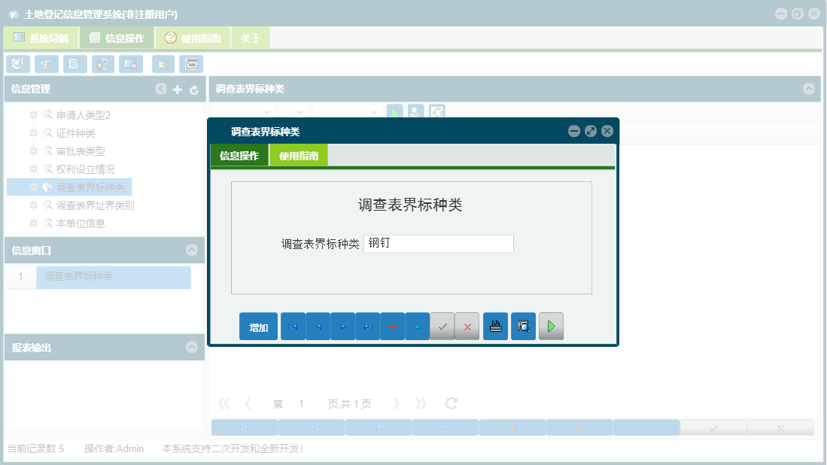Open the user management icon in the toolbar
The width and height of the screenshot is (827, 465).
(102, 64)
